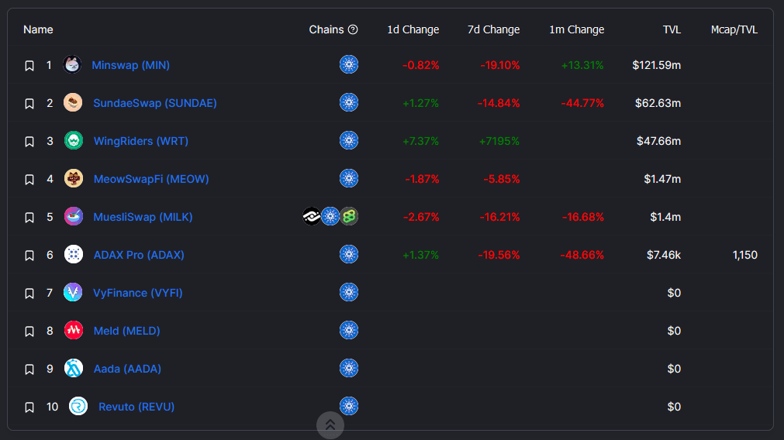Select WingRiders 7d change +7195%

click(x=499, y=141)
